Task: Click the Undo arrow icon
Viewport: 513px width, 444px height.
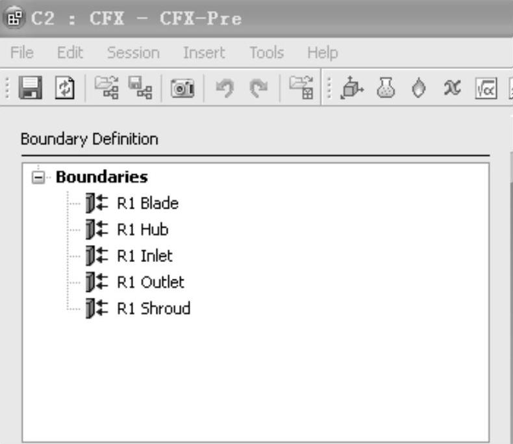Action: (225, 88)
